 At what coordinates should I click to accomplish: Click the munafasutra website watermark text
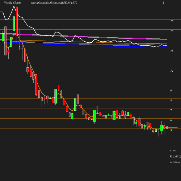pos(46,3)
